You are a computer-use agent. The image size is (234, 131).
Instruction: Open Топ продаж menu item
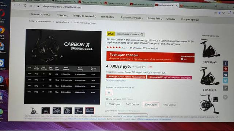[107, 17]
